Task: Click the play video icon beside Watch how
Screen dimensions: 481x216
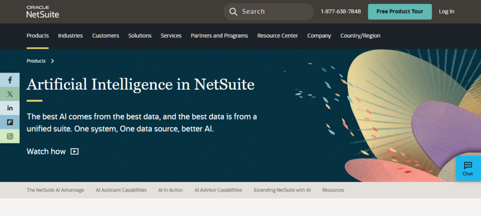Action: click(x=75, y=151)
